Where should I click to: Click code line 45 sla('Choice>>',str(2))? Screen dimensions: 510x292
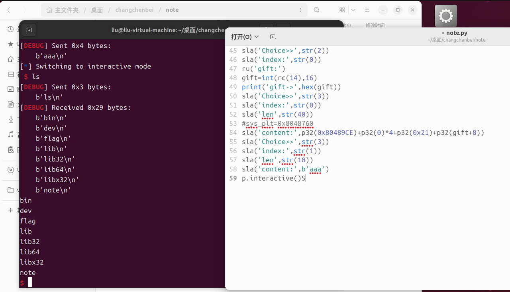point(285,51)
